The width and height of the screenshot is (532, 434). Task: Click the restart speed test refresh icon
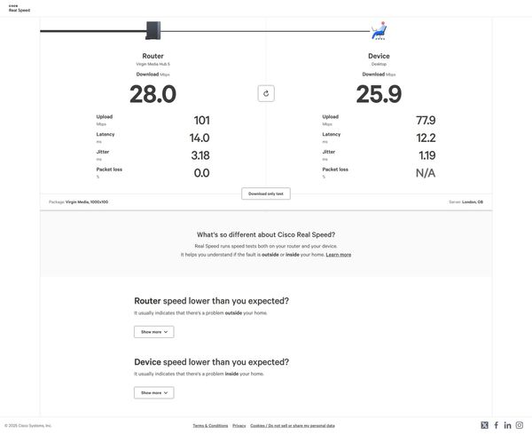(266, 93)
